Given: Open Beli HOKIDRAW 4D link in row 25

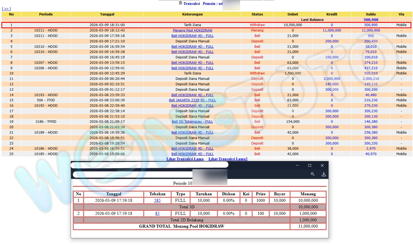Looking at the screenshot, I should pyautogui.click(x=192, y=154).
